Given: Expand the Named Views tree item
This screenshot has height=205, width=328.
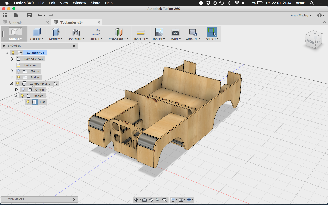Looking at the screenshot, I should [x=12, y=59].
